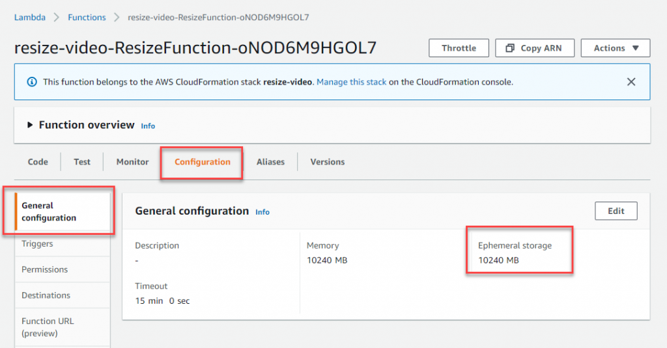This screenshot has height=348, width=667.
Task: Go to the Aliases tab
Action: (x=270, y=162)
